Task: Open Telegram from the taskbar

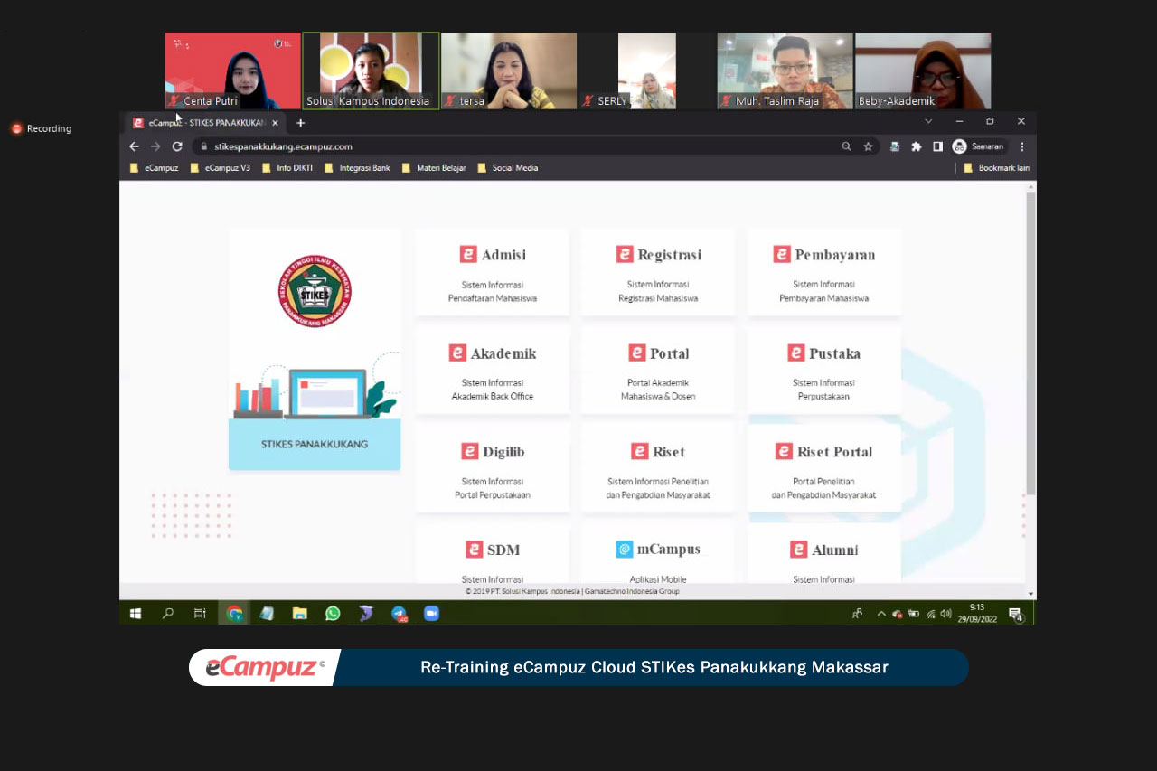Action: (x=399, y=613)
